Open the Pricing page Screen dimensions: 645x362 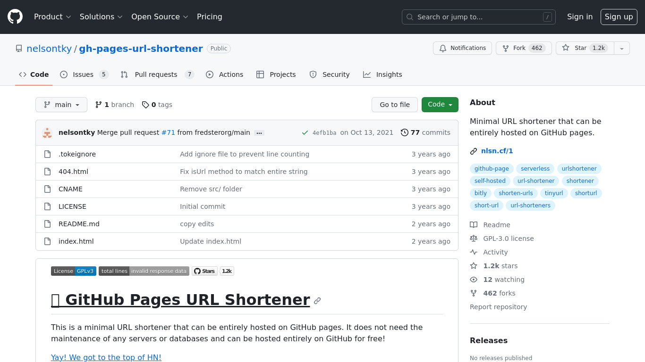click(x=210, y=17)
